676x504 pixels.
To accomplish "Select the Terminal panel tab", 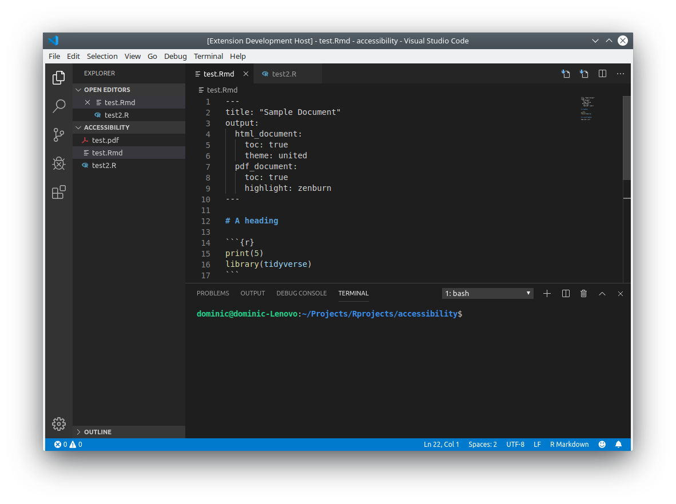I will click(x=353, y=293).
